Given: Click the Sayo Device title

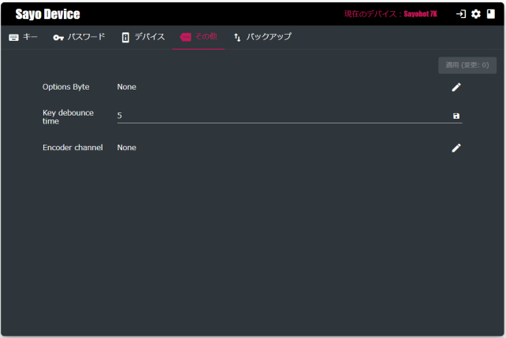Looking at the screenshot, I should (x=48, y=14).
